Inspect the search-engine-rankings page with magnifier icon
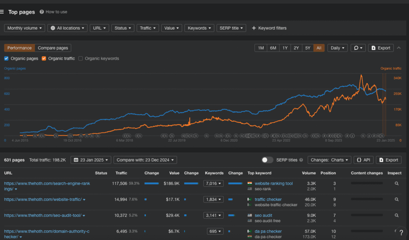 (x=397, y=184)
